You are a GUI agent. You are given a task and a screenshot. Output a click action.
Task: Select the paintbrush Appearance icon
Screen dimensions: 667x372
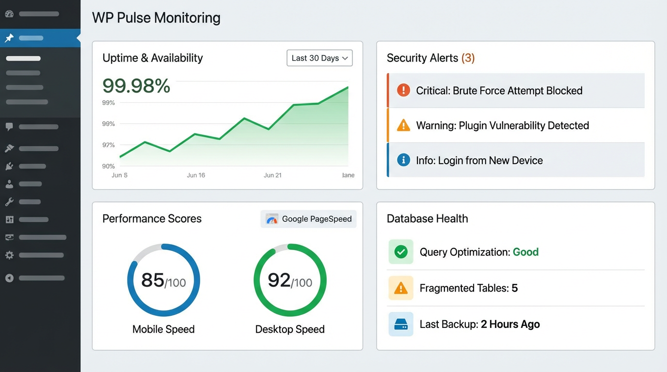point(9,148)
